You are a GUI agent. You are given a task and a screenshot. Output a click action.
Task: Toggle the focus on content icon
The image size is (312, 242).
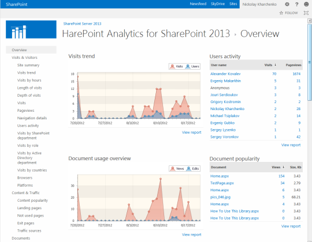[306, 13]
